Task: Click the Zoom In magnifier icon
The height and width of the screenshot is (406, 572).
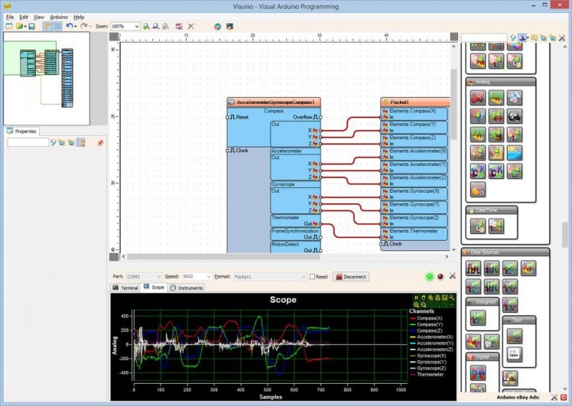Action: [146, 26]
